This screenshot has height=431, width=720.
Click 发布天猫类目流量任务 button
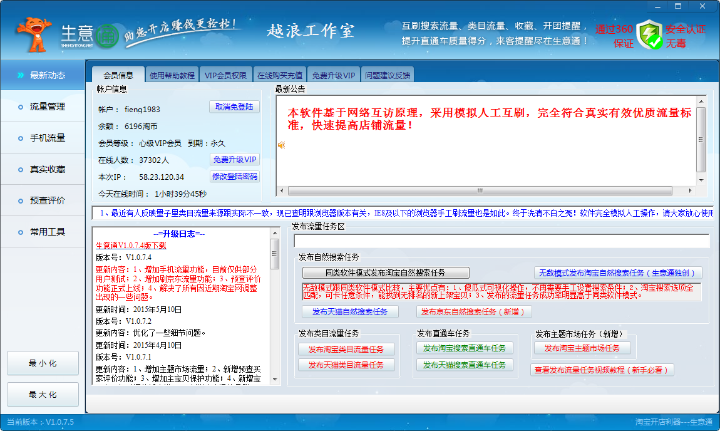coord(346,365)
